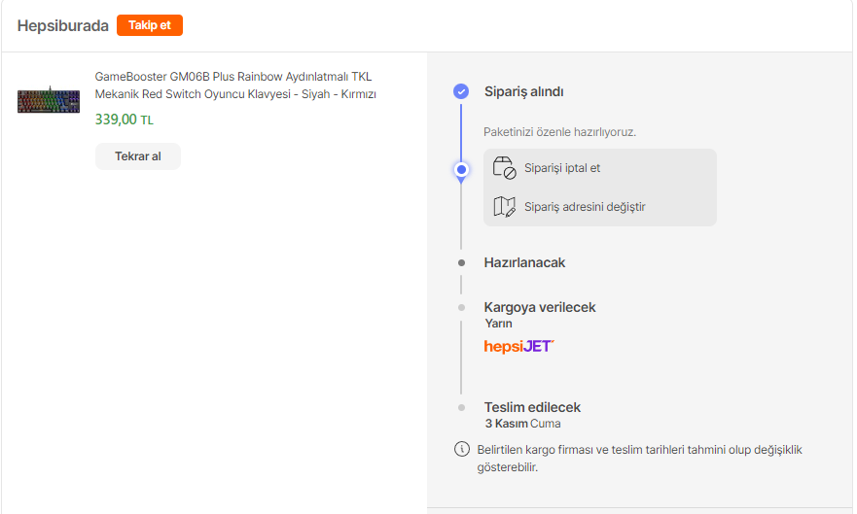Screen dimensions: 857x514
Task: Click the info icon beside the delivery disclaimer
Action: (462, 450)
